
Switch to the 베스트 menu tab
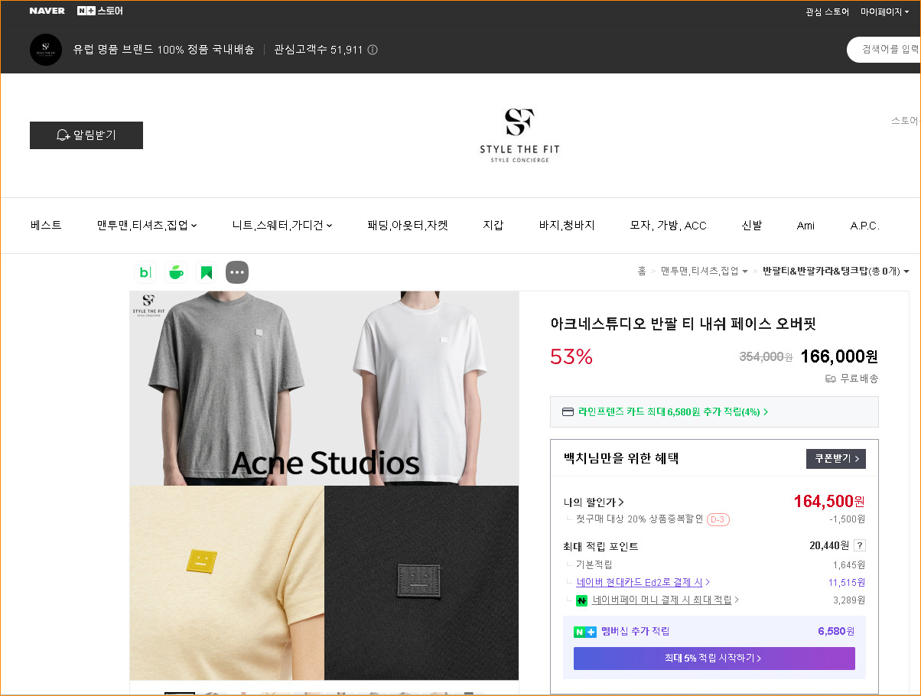click(x=46, y=225)
